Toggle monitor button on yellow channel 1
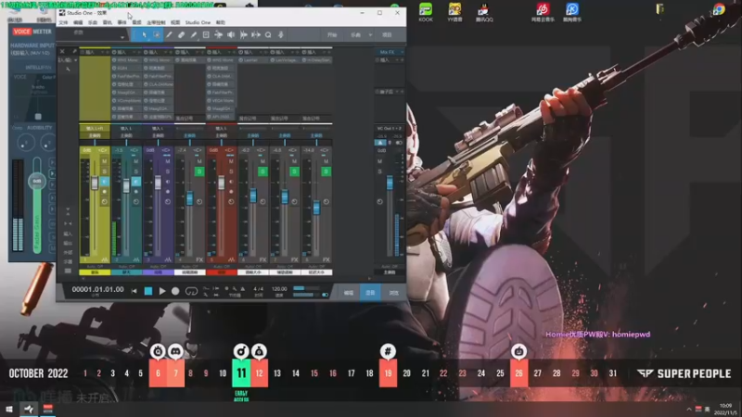Image resolution: width=742 pixels, height=417 pixels. (x=104, y=182)
